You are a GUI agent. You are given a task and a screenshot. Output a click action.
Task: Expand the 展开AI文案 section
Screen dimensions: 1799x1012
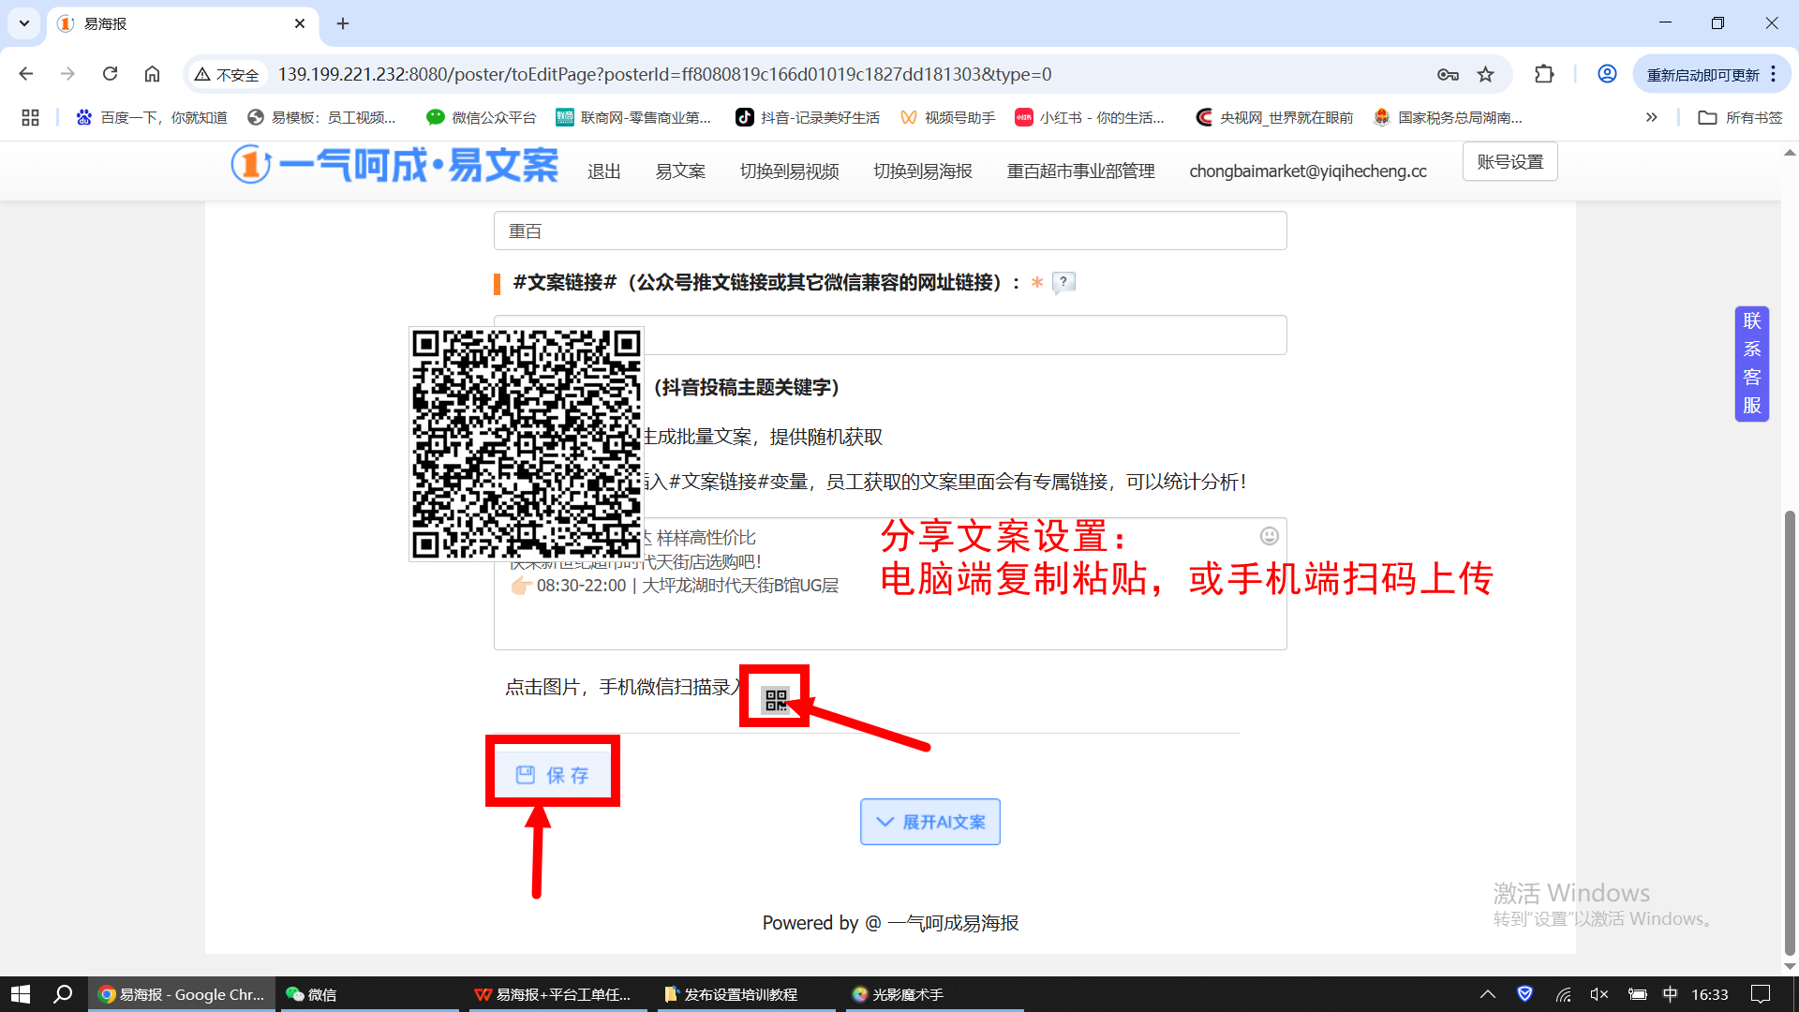click(x=930, y=822)
